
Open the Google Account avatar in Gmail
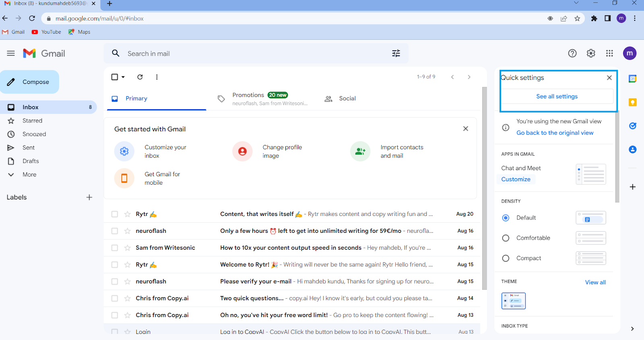coord(630,53)
